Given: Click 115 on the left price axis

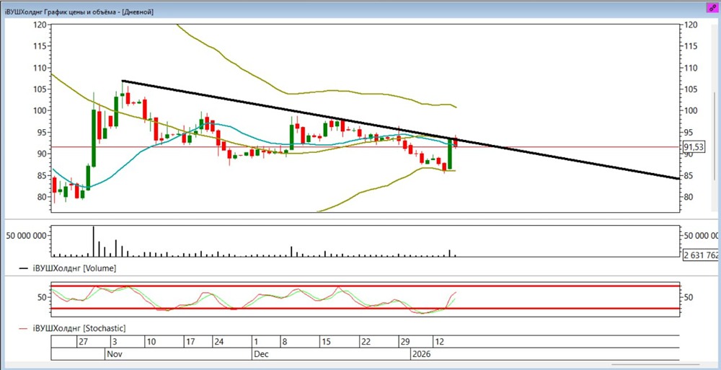Looking at the screenshot, I should tap(41, 46).
